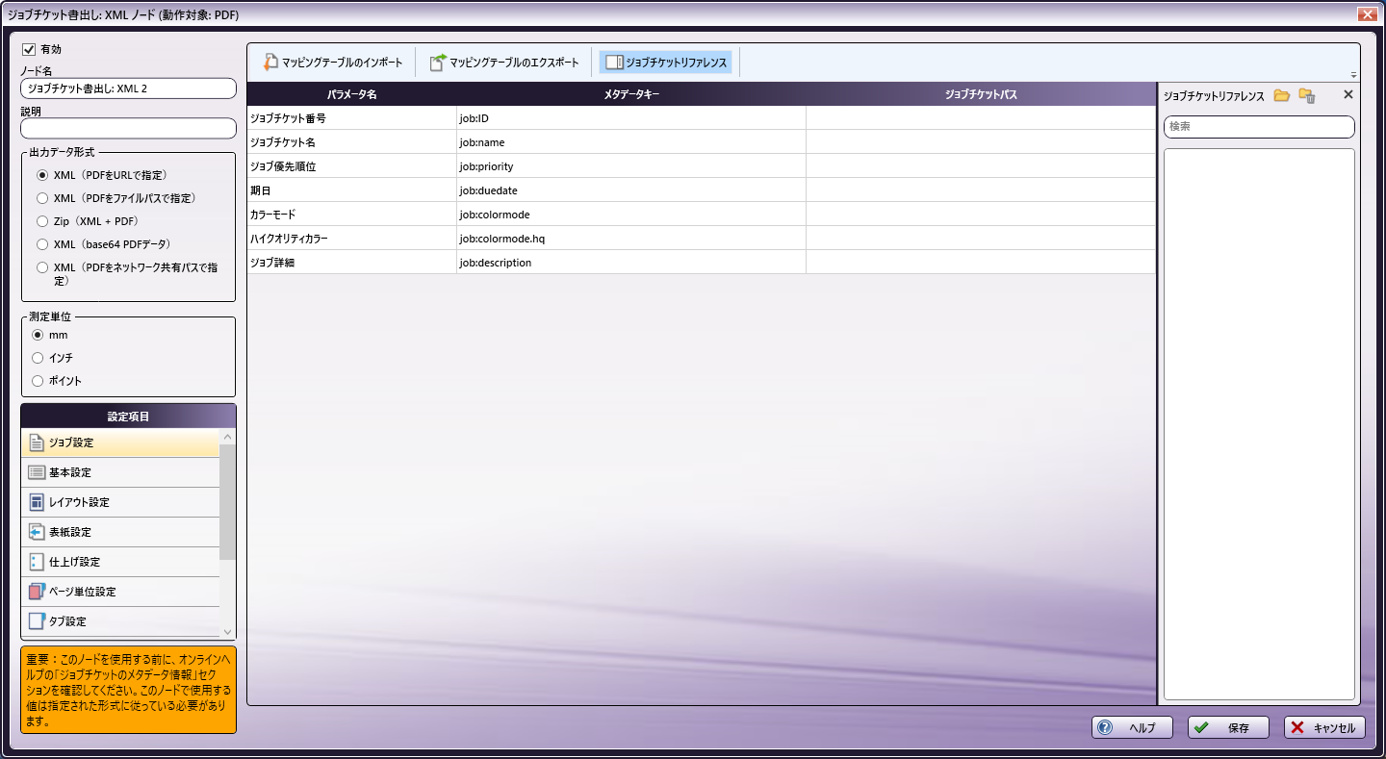
Task: Select Zip（XML + PDF） output format
Action: coord(41,221)
